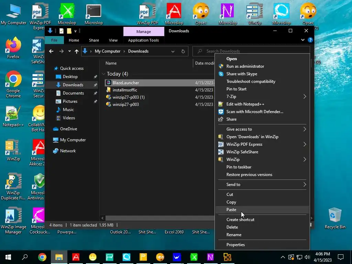
Task: Open address bar history dropdown
Action: coord(173,52)
